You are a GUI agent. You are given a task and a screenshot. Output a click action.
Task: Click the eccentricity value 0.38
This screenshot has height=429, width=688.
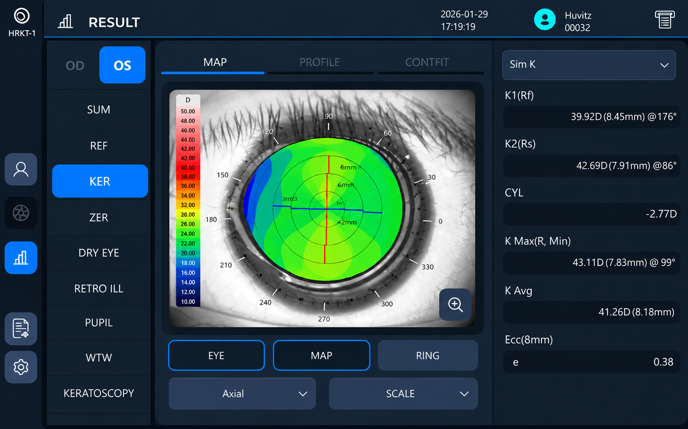(591, 362)
